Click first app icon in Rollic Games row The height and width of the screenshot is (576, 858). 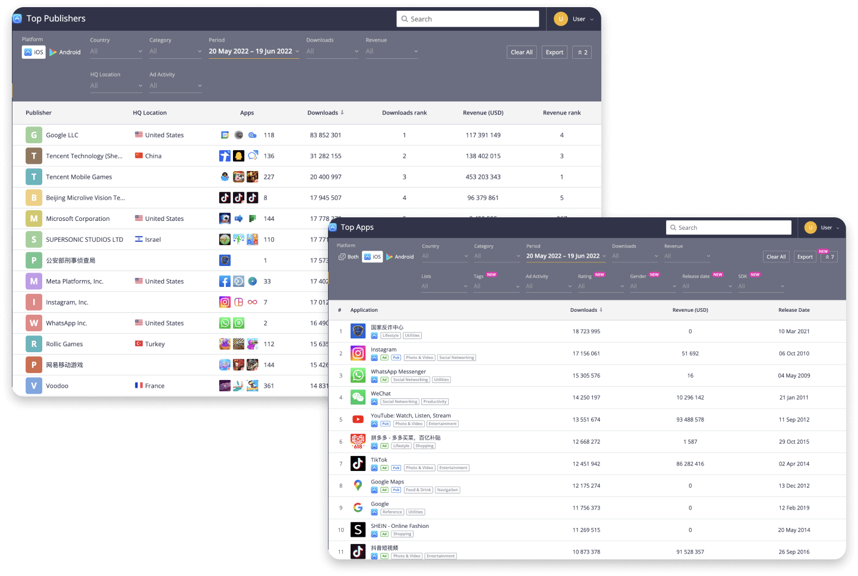click(225, 344)
